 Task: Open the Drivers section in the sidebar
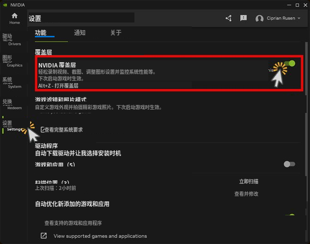tap(11, 40)
